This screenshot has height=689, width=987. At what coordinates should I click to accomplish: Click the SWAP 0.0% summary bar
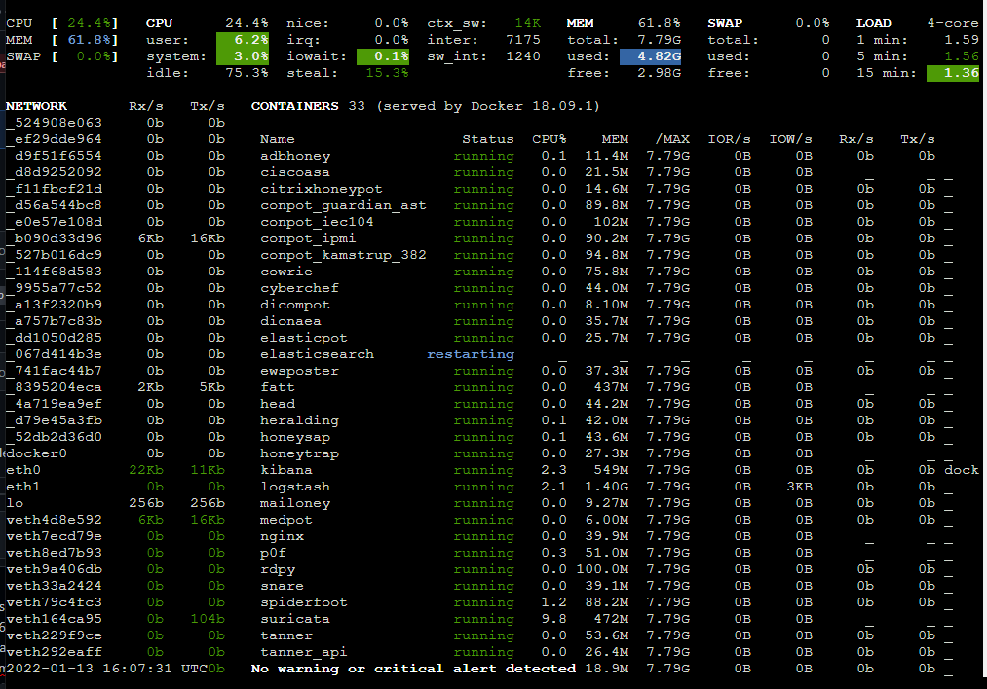pyautogui.click(x=61, y=55)
